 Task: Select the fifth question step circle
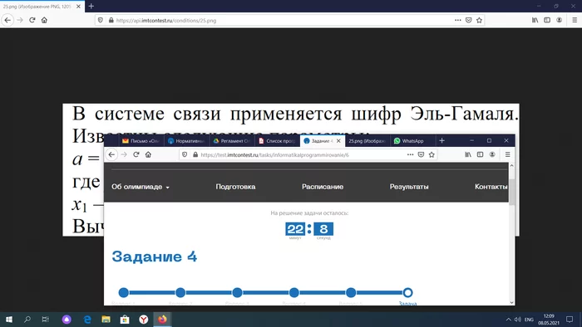coord(351,293)
